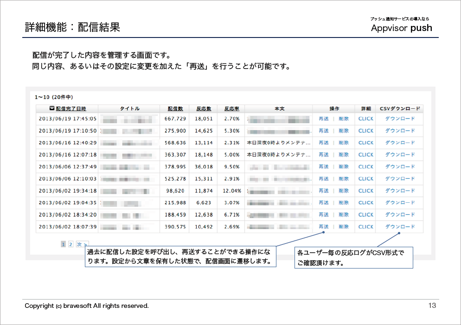Viewport: 461px width, 325px height.
Task: Download CSV for 2013/06/16 12:40:29 row
Action: [400, 143]
